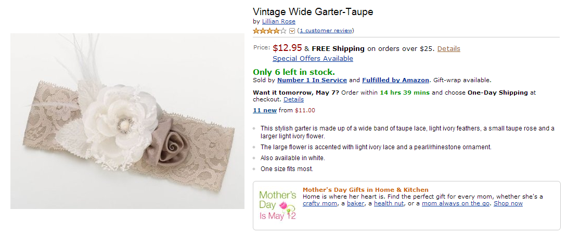
Task: Click the health nut link
Action: [389, 203]
